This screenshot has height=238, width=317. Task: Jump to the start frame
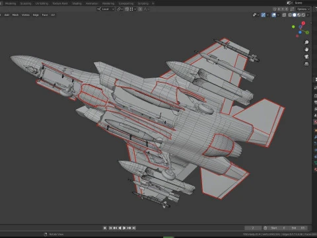click(x=110, y=228)
